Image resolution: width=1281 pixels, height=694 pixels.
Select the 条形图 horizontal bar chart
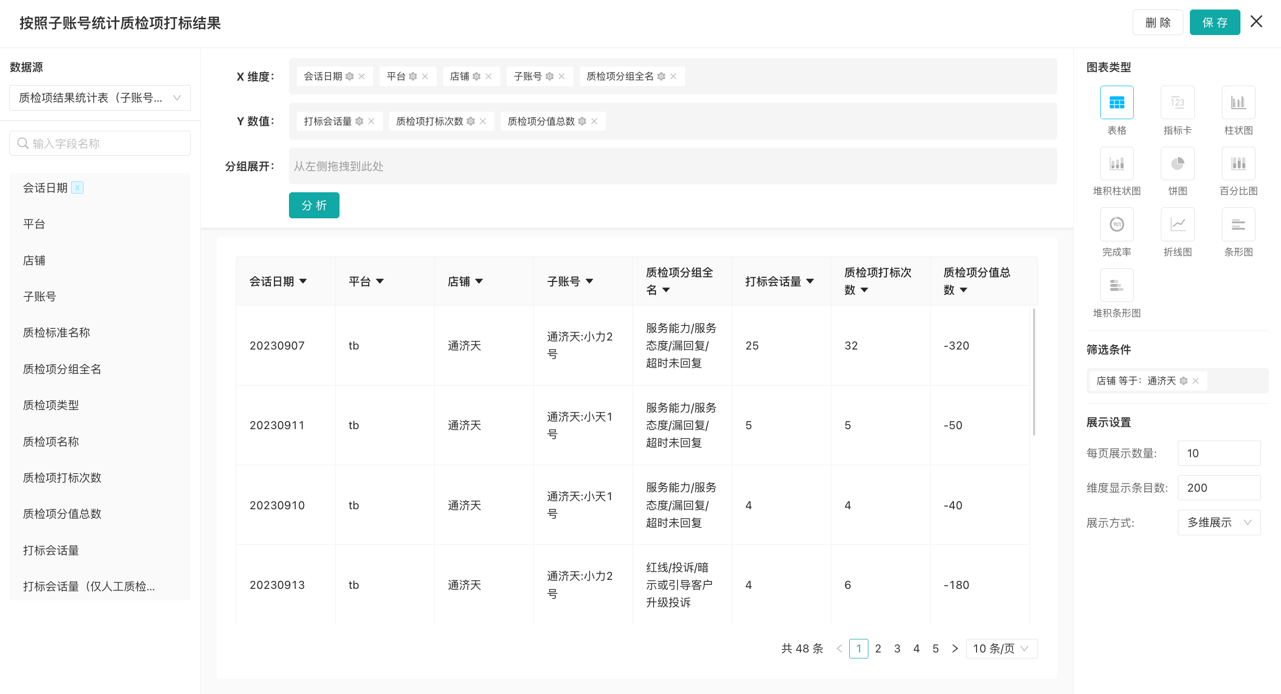(x=1238, y=224)
